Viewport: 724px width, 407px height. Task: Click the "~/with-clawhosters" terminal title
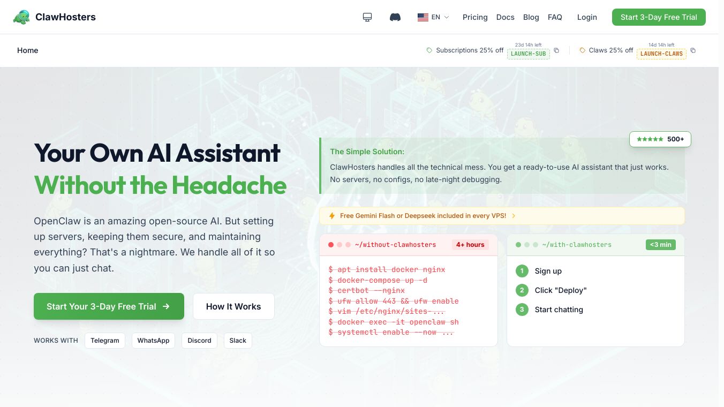[x=577, y=245]
